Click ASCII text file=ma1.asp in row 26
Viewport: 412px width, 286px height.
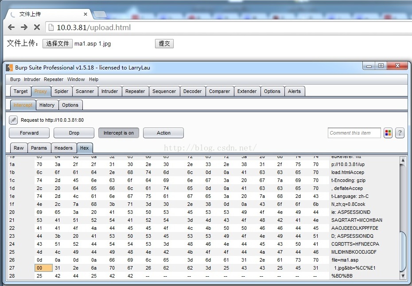(x=345, y=260)
